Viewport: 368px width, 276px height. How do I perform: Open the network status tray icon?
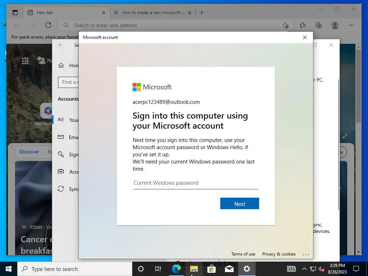coord(313,269)
